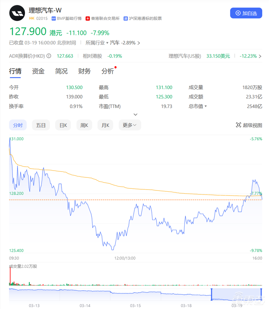
Task: Expand the 更多 chart options dropdown
Action: (130, 125)
